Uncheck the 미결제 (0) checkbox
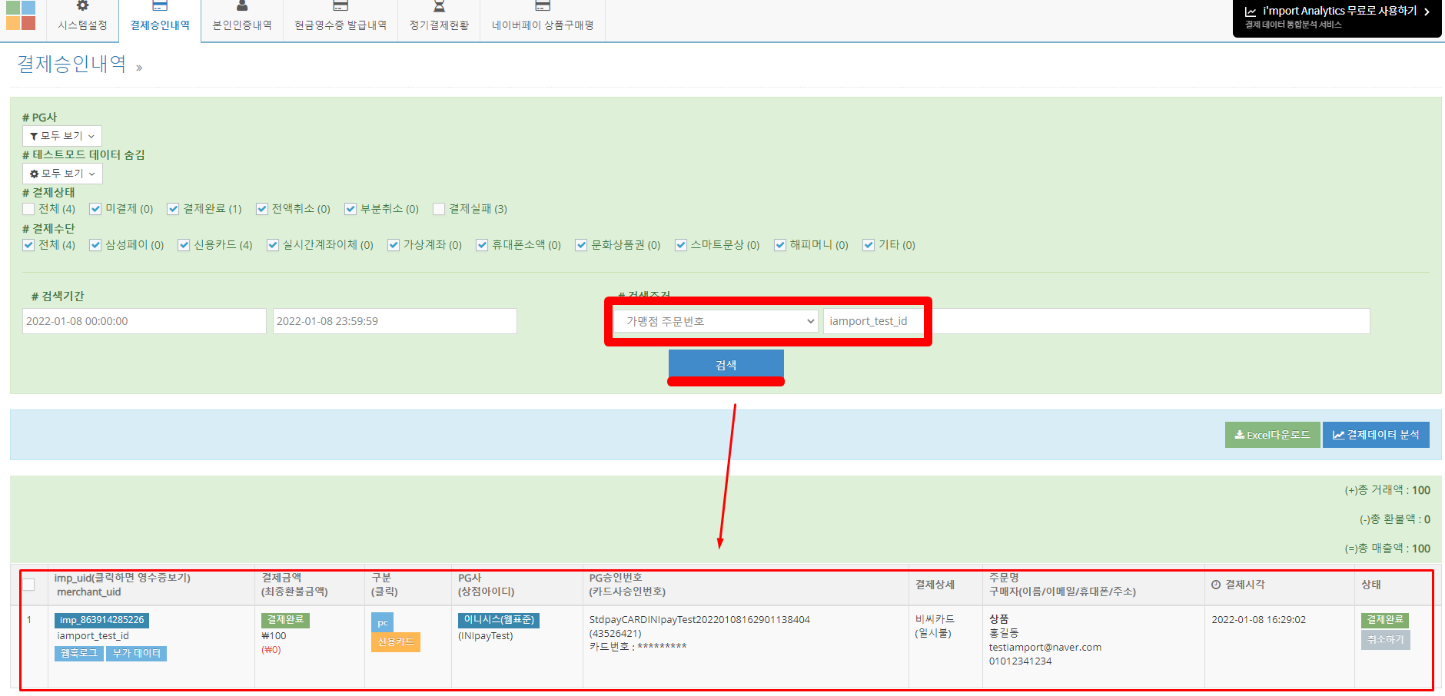The width and height of the screenshot is (1445, 696). pyautogui.click(x=95, y=209)
